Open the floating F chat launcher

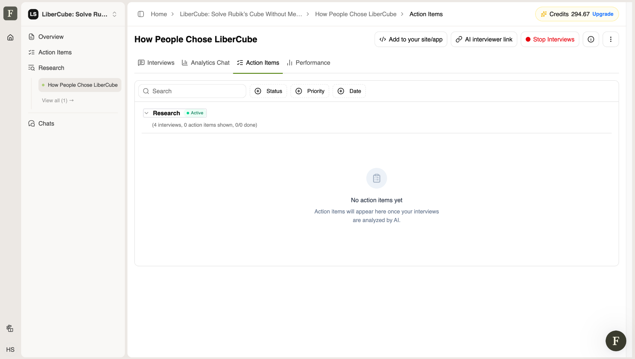click(616, 341)
